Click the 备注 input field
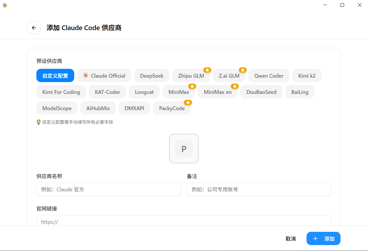This screenshot has width=368, height=251. pos(259,189)
